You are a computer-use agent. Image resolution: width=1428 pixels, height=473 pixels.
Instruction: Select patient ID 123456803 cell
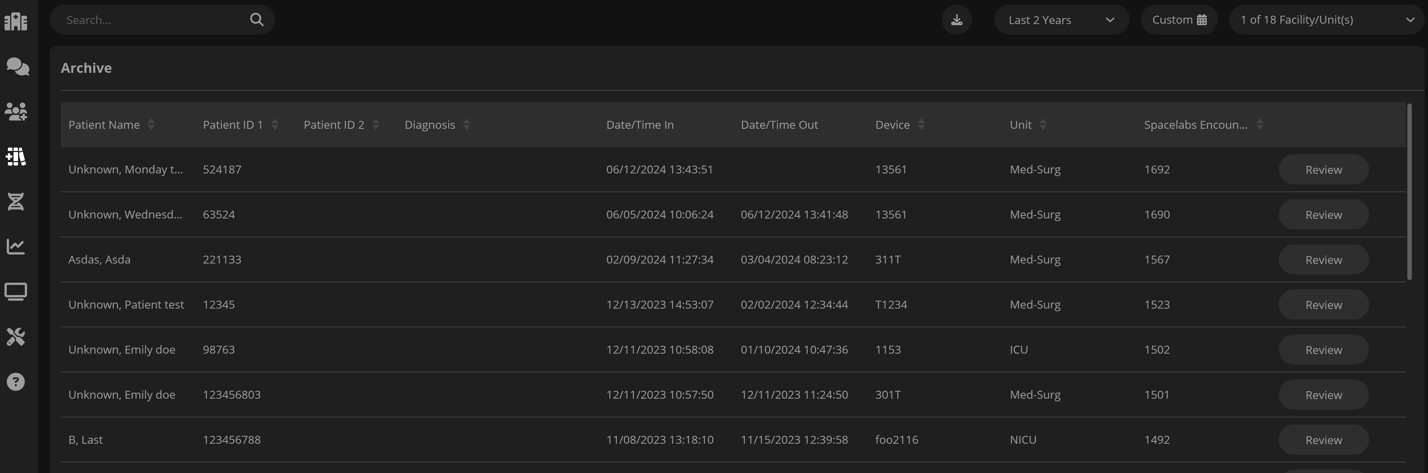coord(231,394)
